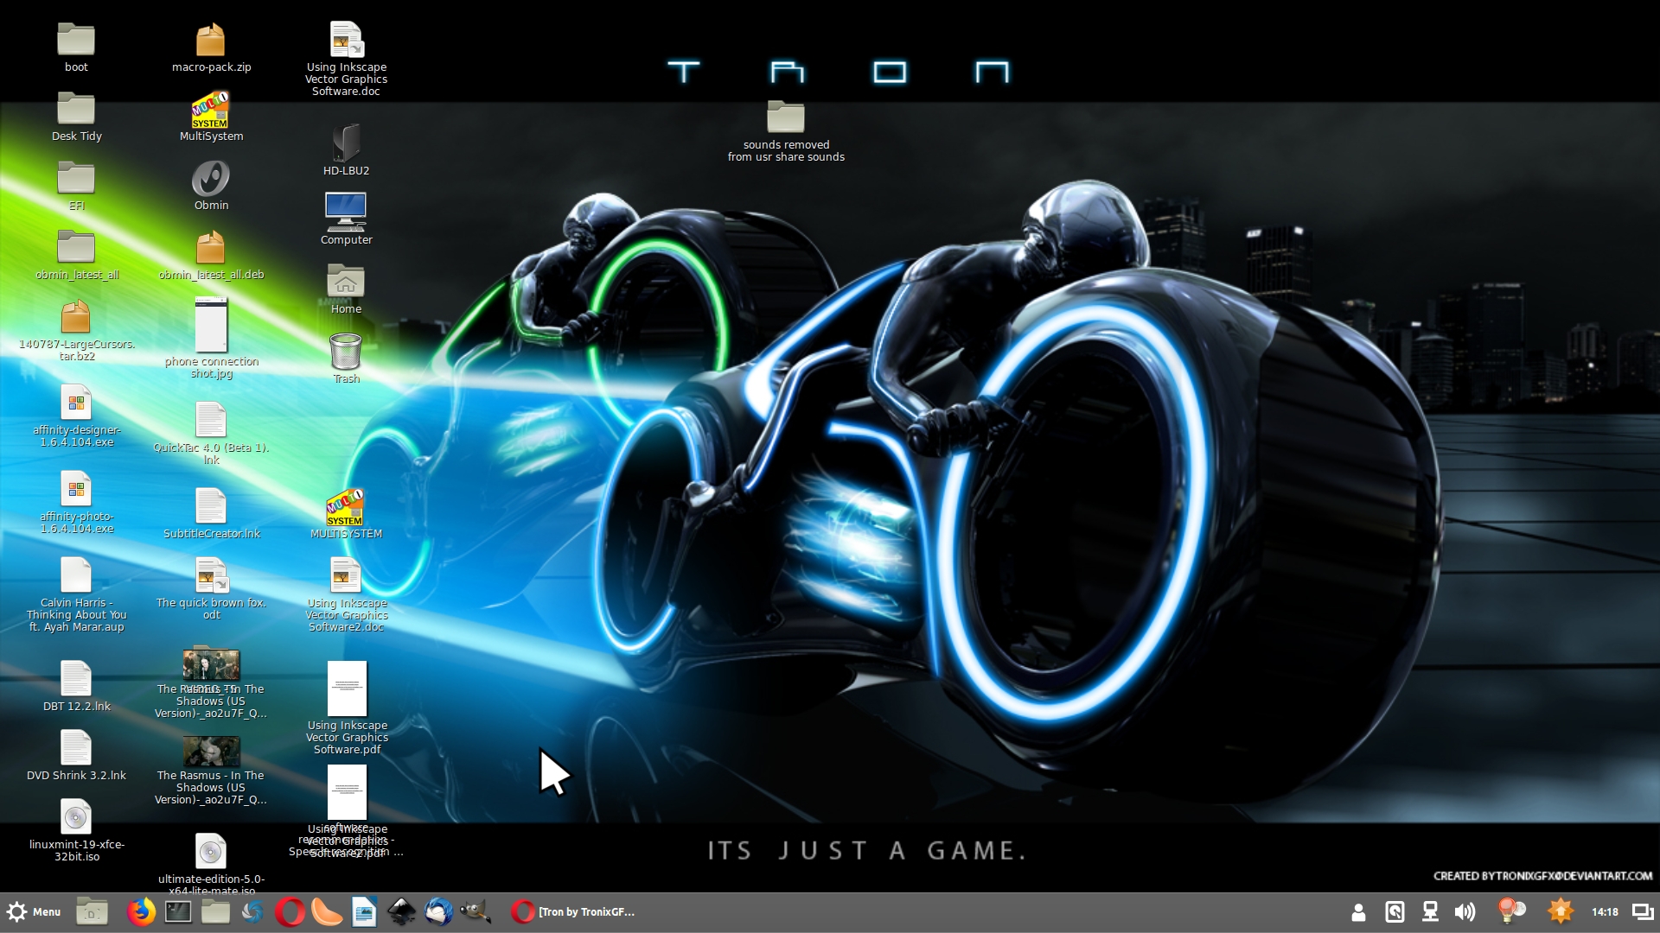Open the update manager tray icon
This screenshot has height=933, width=1660.
[x=1561, y=911]
